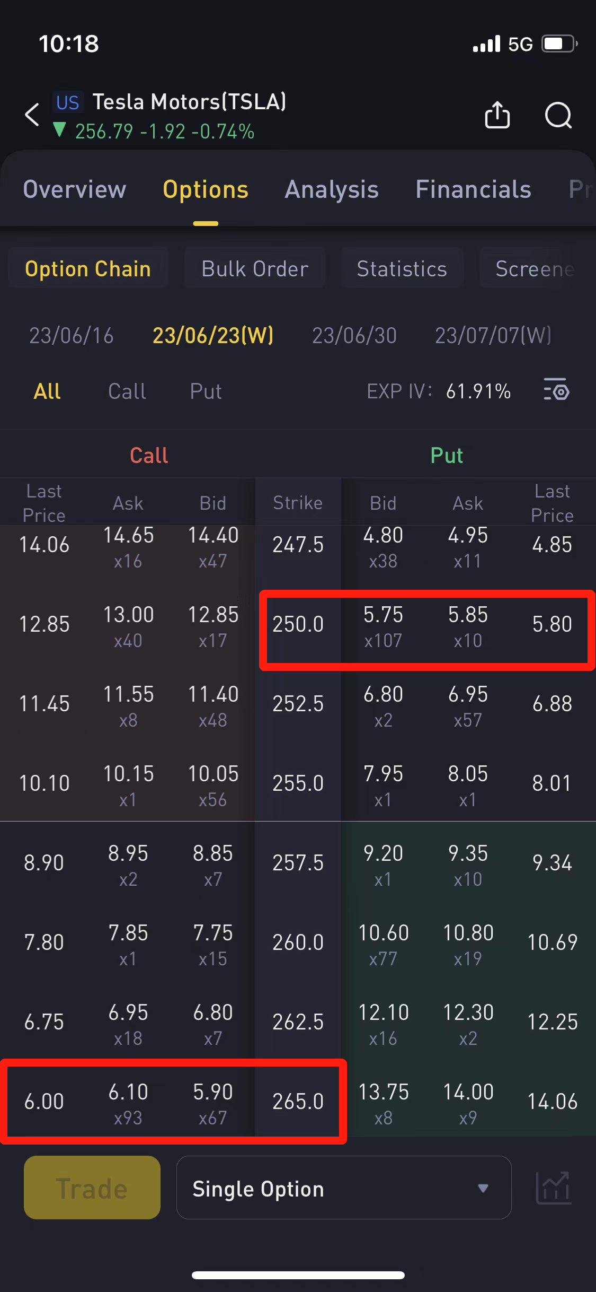Screen dimensions: 596x1292
Task: Tap the share icon
Action: [x=497, y=115]
